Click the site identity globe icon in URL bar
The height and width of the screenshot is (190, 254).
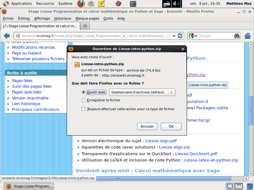pos(18,36)
